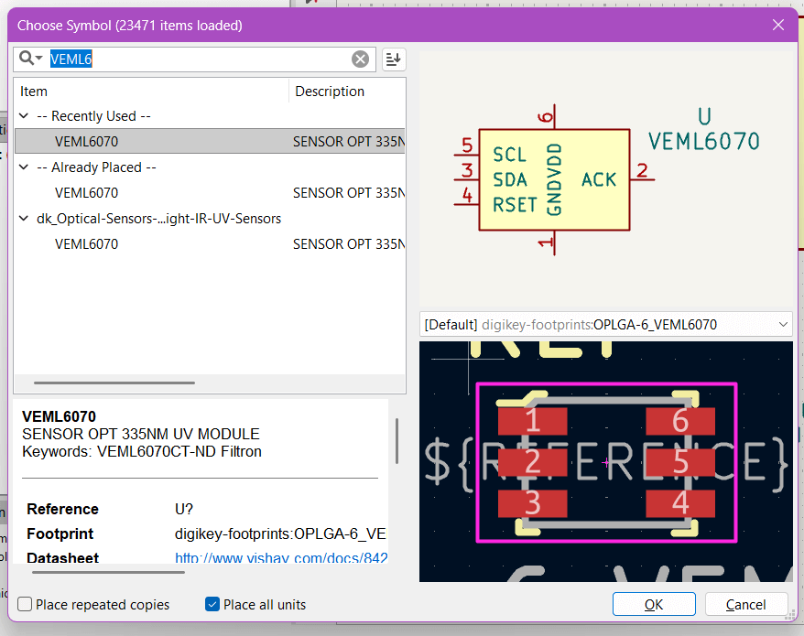Collapse the dk_Optical-Sensors group
Screen dimensions: 804x636
(x=23, y=218)
